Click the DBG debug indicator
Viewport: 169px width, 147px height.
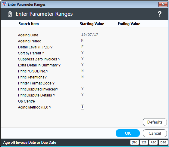pos(163,142)
